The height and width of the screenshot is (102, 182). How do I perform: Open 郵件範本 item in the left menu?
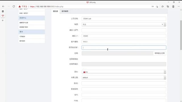click(32, 41)
